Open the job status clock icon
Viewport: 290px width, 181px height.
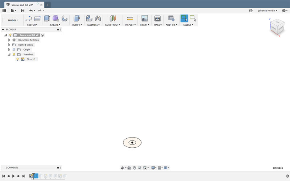(251, 10)
